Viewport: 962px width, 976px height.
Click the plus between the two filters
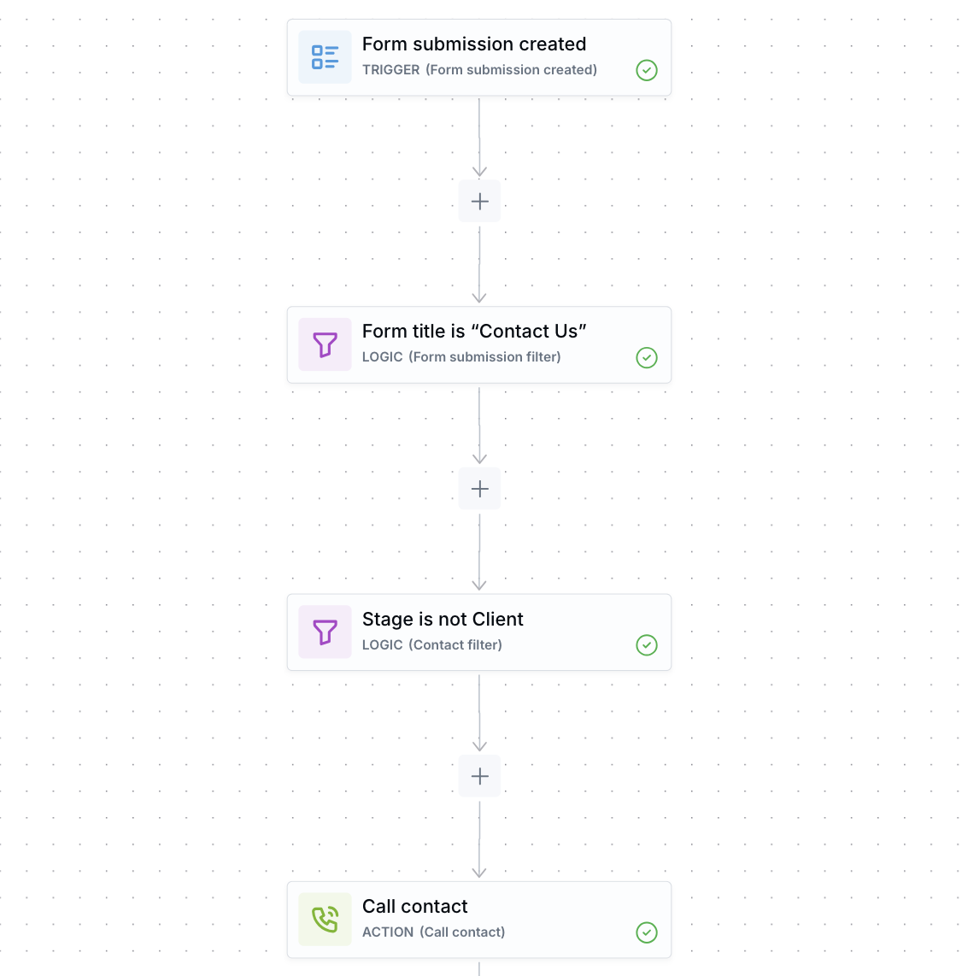[479, 489]
